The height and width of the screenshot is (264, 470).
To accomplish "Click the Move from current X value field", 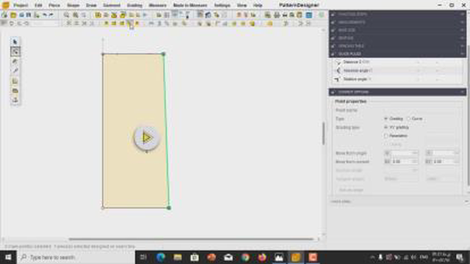I will click(402, 161).
